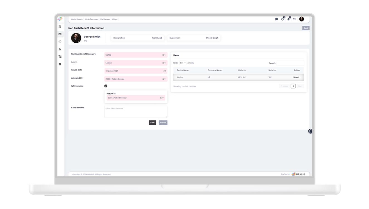This screenshot has width=369, height=209.
Task: Click the Back button
Action: point(306,28)
